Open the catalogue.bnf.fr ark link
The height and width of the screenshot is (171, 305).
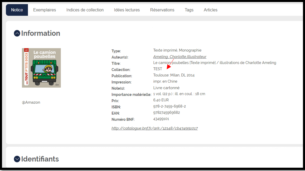point(155,128)
